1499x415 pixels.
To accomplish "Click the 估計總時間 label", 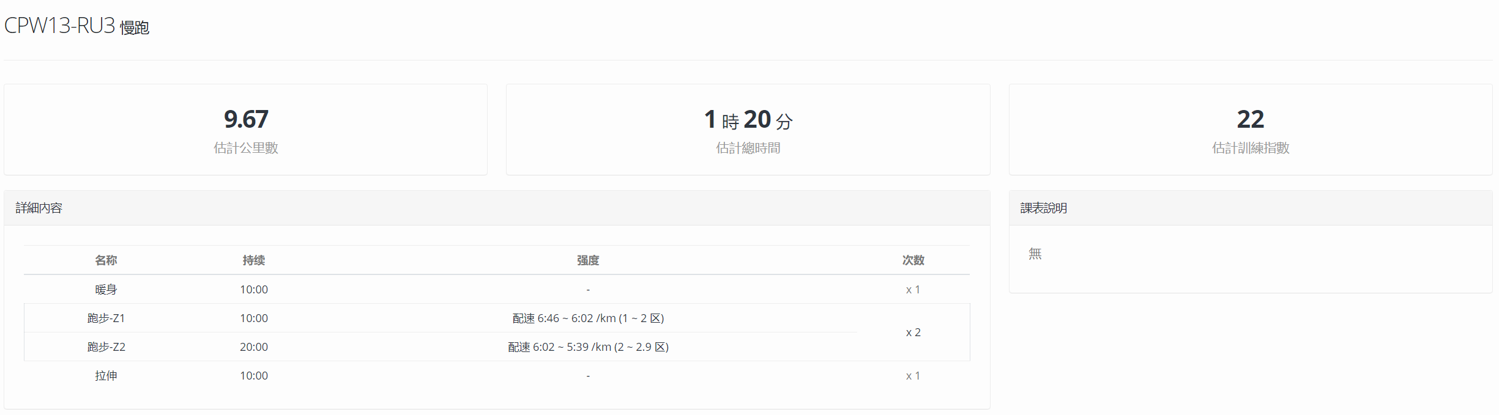I will coord(748,148).
